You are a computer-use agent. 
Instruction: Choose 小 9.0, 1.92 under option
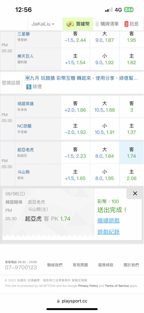pos(105,59)
